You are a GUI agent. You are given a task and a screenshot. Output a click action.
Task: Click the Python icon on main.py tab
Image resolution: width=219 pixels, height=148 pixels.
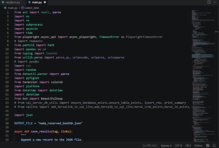(x=30, y=2)
